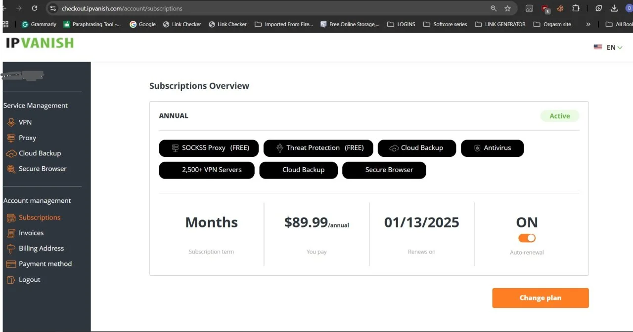Click the Invoices icon in sidebar
The width and height of the screenshot is (633, 332).
click(11, 233)
